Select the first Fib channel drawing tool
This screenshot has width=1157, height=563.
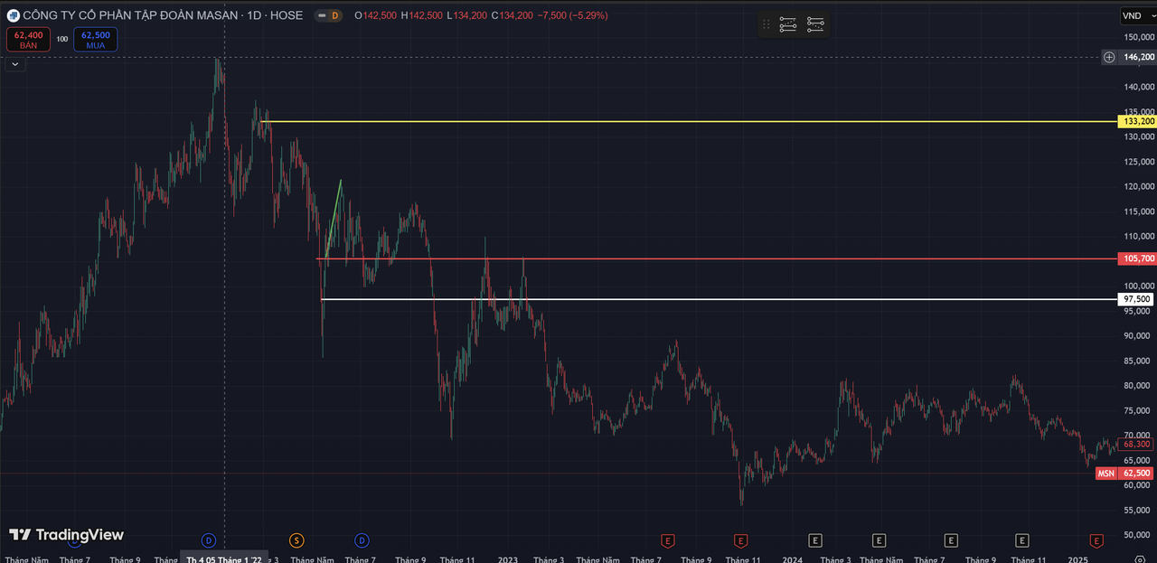788,24
